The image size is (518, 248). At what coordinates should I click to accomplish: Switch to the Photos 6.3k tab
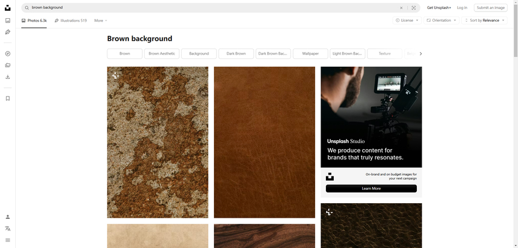point(34,21)
